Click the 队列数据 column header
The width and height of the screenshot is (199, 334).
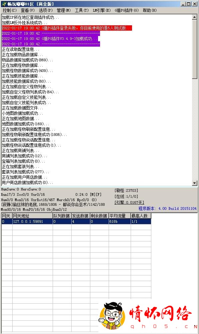pos(62,216)
